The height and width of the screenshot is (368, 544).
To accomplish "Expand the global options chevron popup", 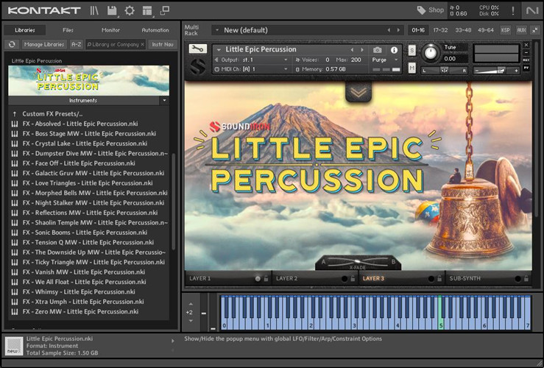I will click(358, 92).
